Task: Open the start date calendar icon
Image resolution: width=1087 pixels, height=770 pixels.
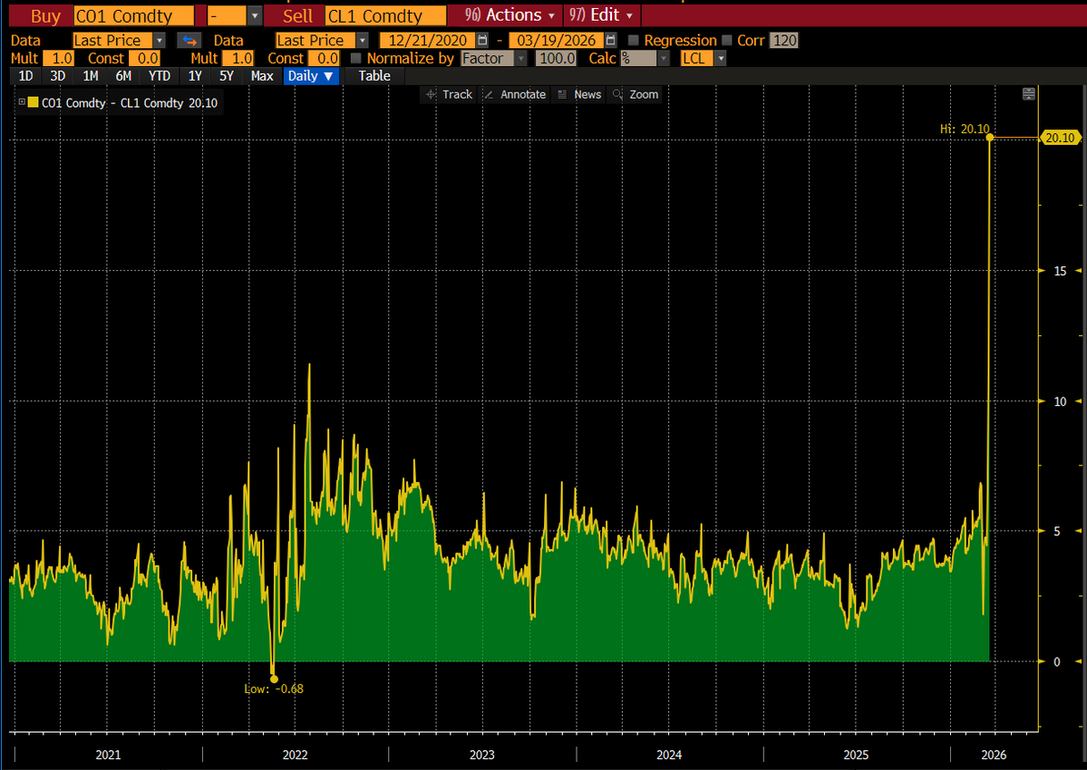Action: 482,40
